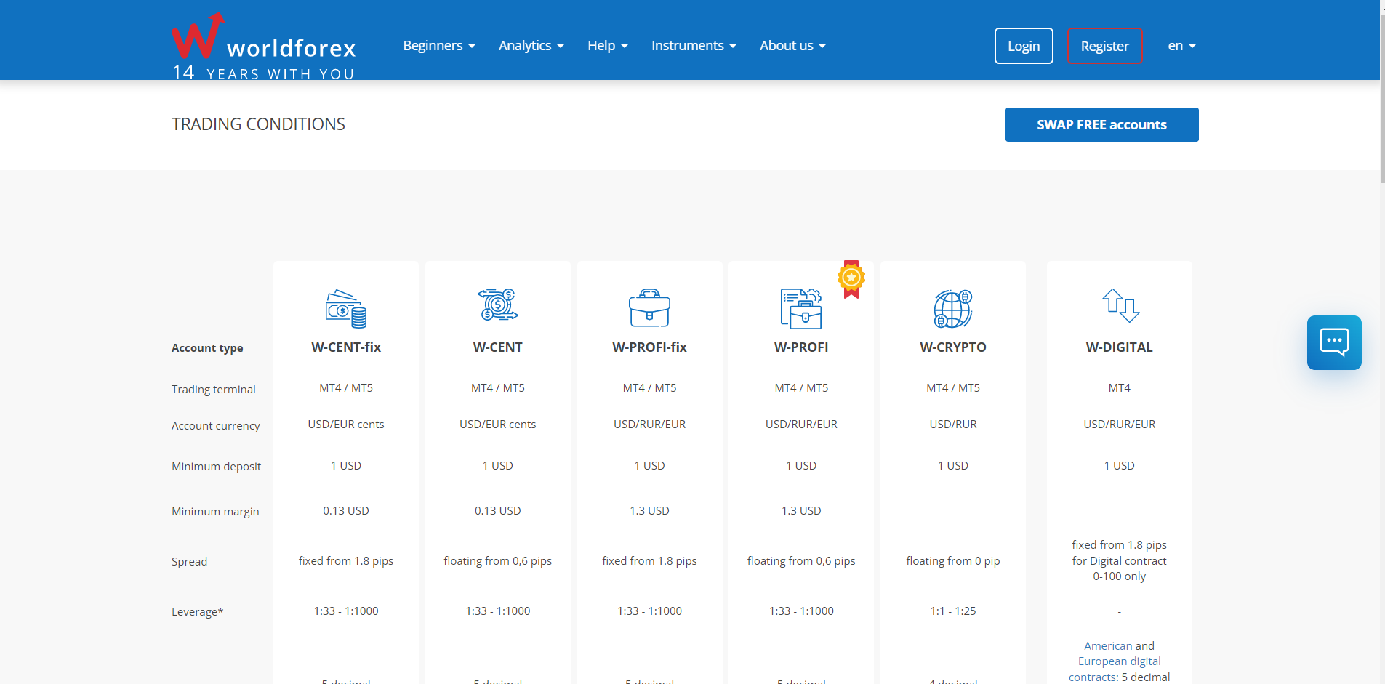
Task: Click the Spread row label
Action: [190, 562]
